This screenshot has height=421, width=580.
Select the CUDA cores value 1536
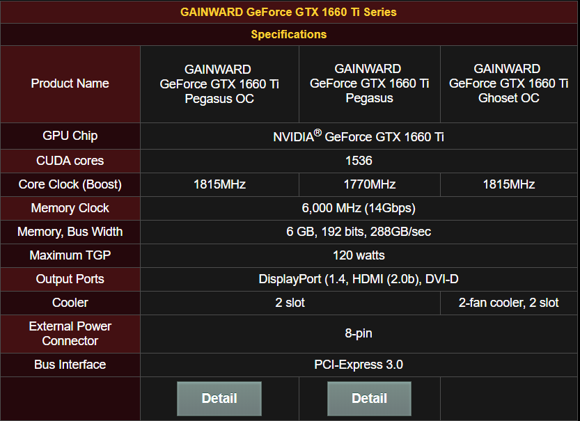coord(359,161)
